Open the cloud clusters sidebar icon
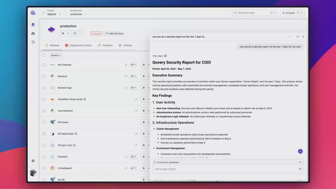336x189 pixels. click(x=33, y=33)
